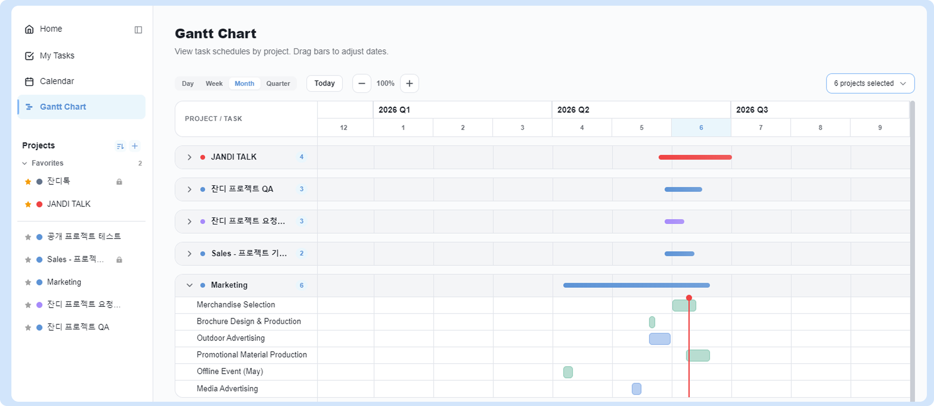934x406 pixels.
Task: Zoom in with the plus button
Action: [409, 84]
